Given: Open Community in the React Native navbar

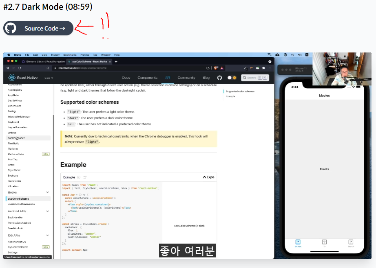Looking at the screenshot, I should 186,78.
